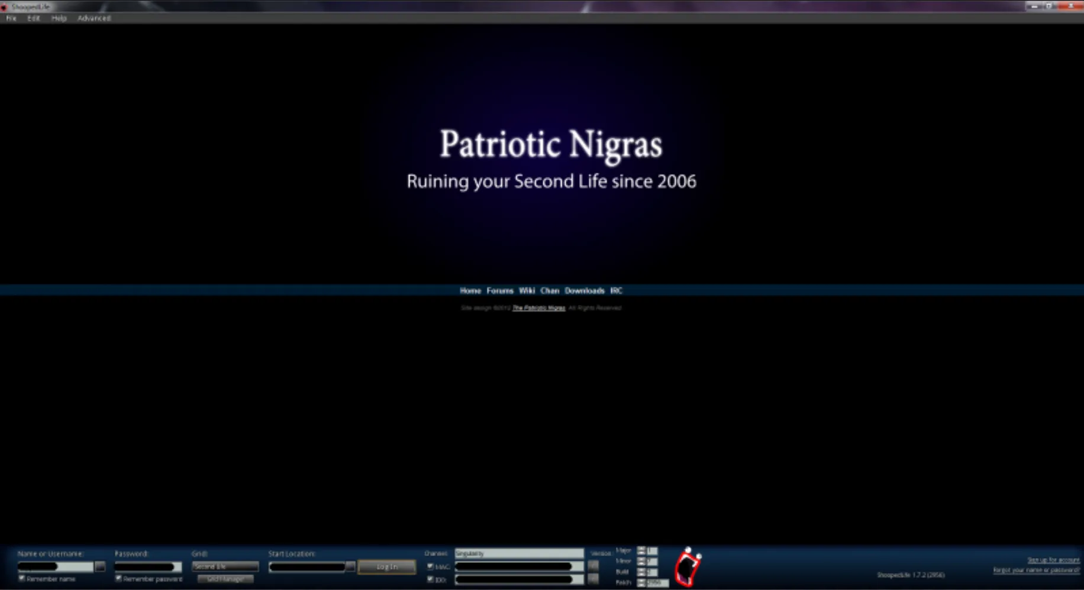This screenshot has height=590, width=1084.
Task: Click the Build version stepper
Action: point(641,572)
